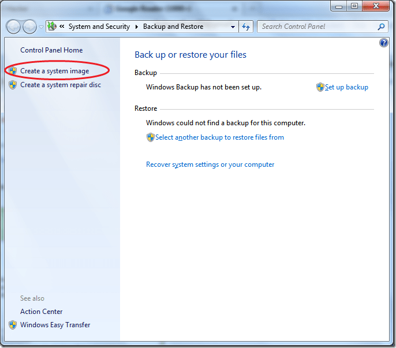Click shield icon next to Set up backup
The height and width of the screenshot is (348, 396).
(320, 87)
